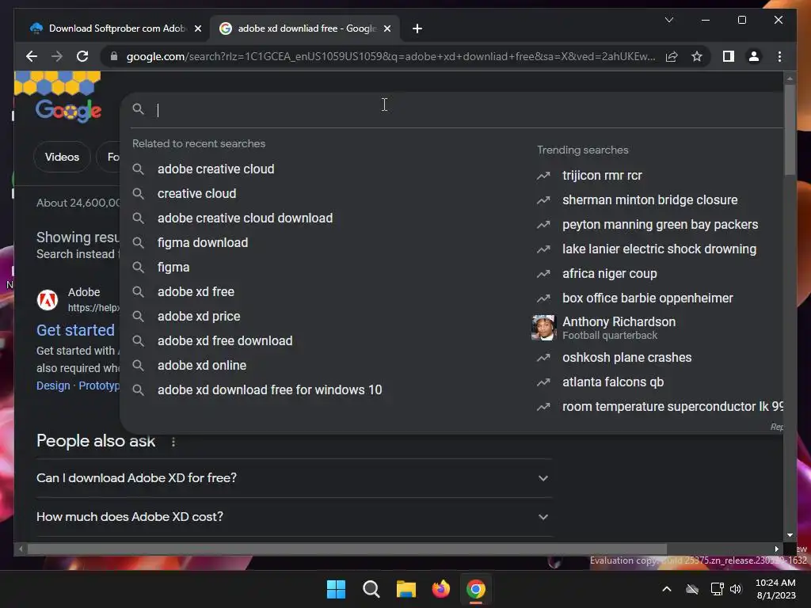Choose the figma suggestion
The width and height of the screenshot is (811, 608).
[x=173, y=268]
